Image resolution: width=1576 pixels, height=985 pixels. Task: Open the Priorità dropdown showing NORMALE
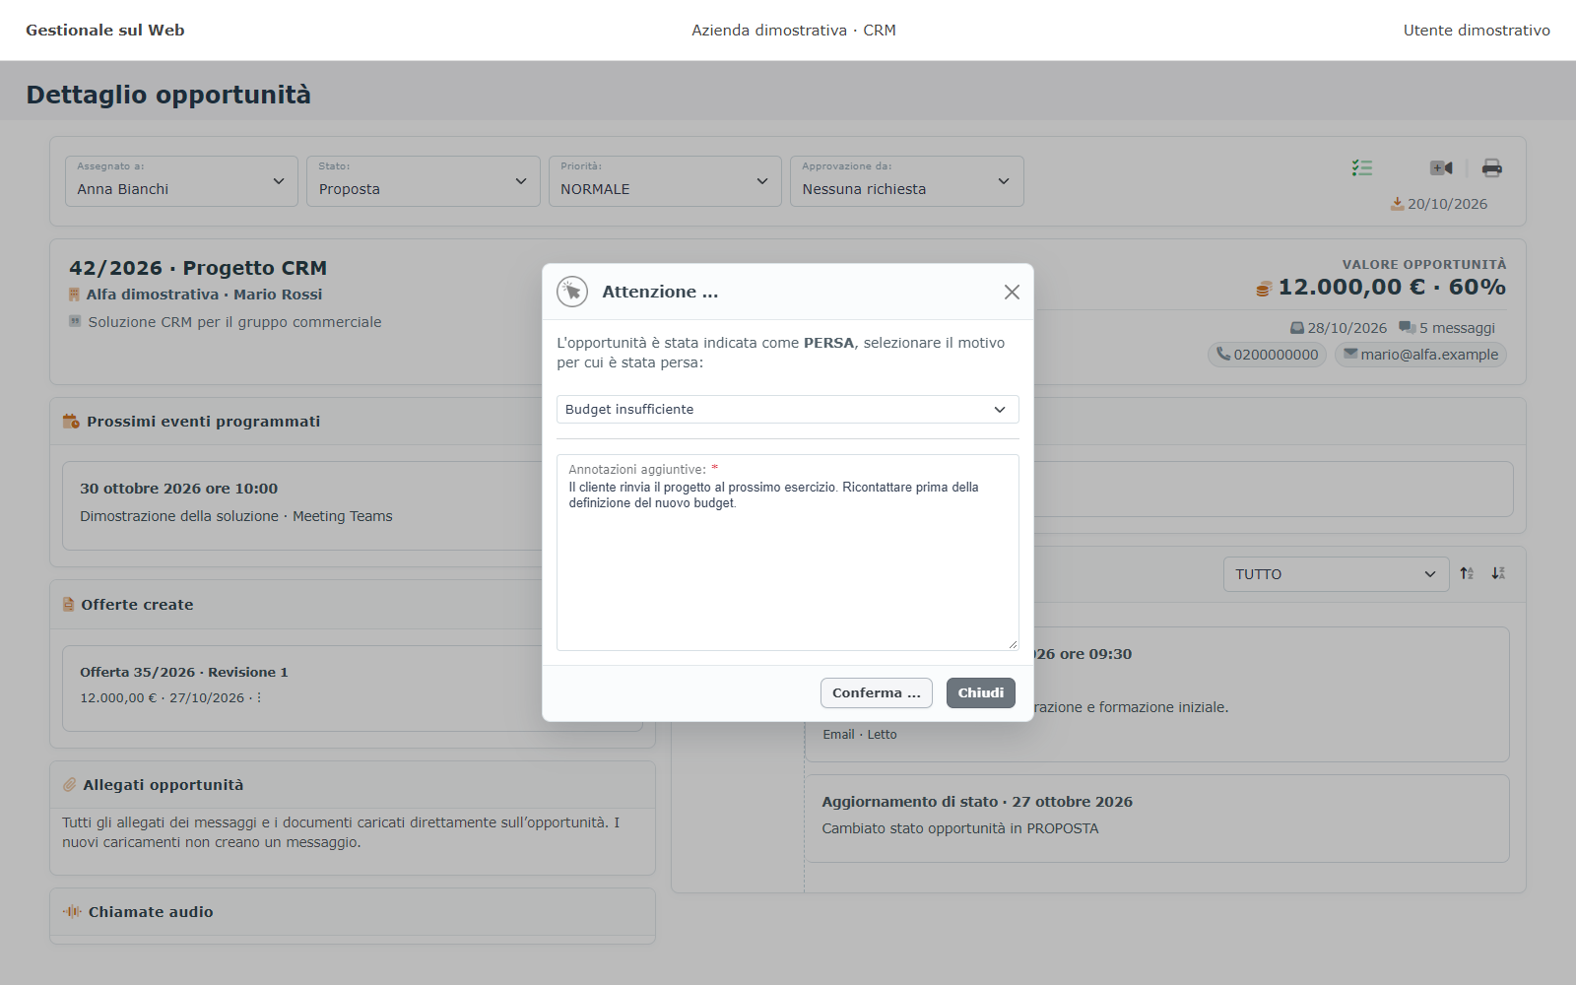[x=665, y=181]
